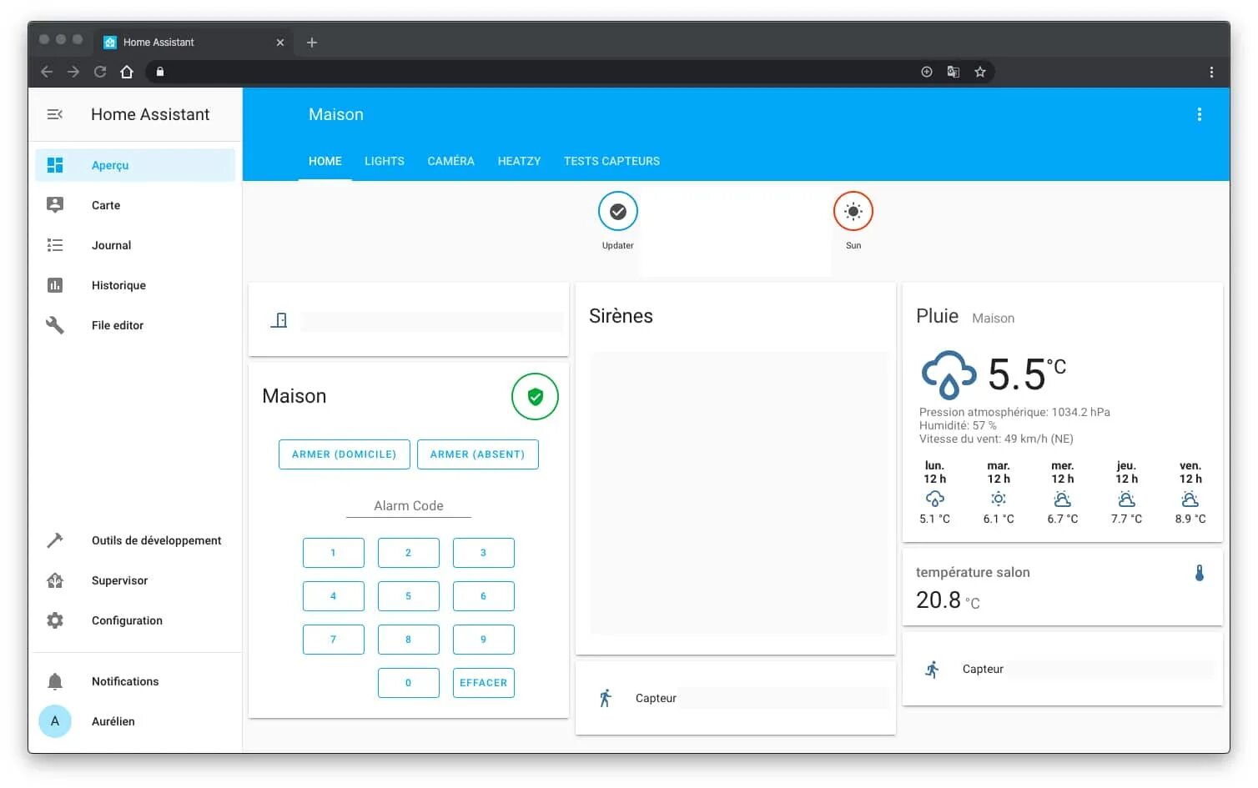Tap keypad digit 3
Viewport: 1258px width, 788px height.
tap(484, 553)
